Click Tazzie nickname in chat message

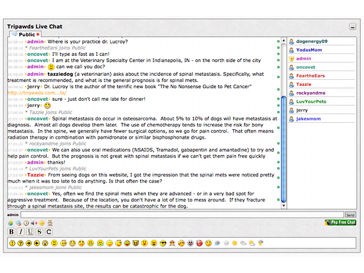click(x=35, y=175)
